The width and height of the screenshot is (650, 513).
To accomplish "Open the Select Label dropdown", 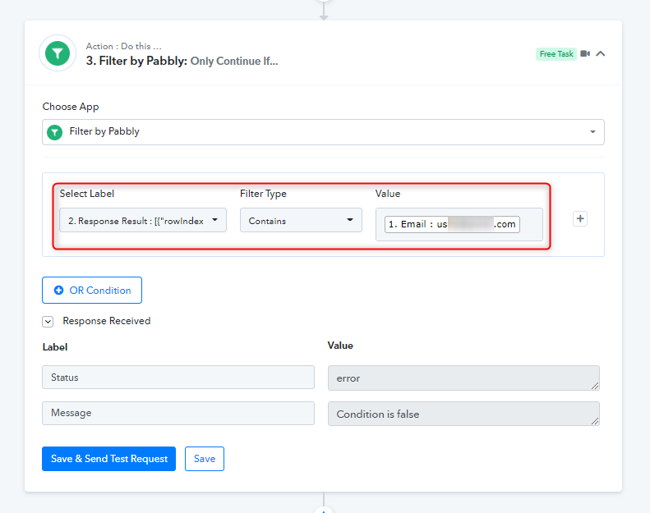I will [x=143, y=220].
